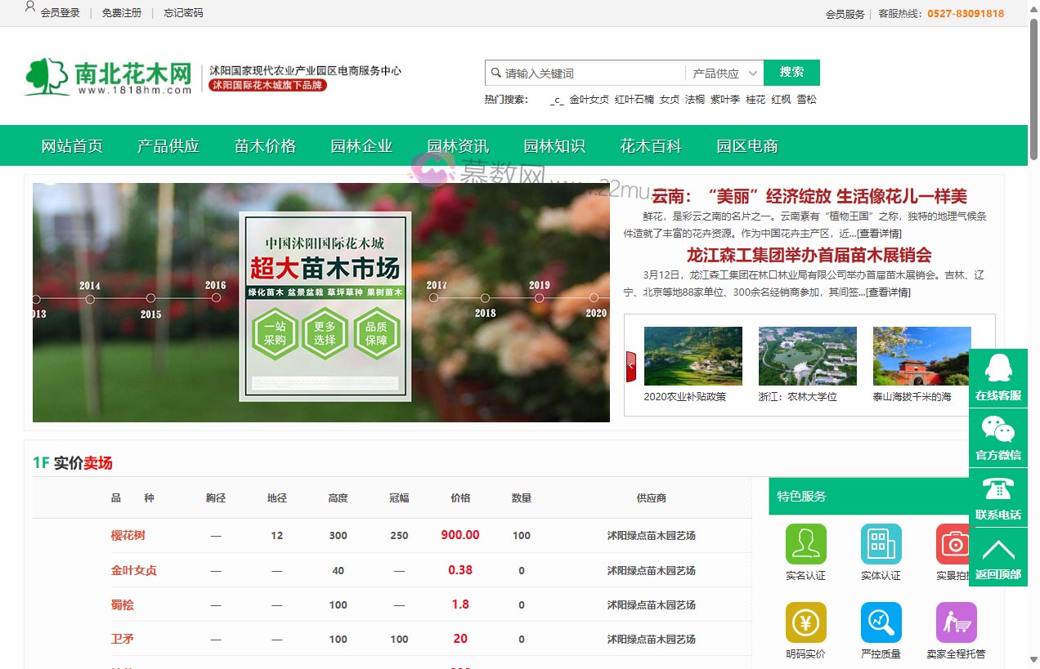Click the 明码实价 yen icon
Image resolution: width=1040 pixels, height=669 pixels.
(x=805, y=622)
